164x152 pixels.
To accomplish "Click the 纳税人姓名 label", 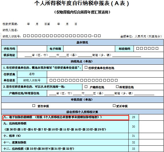I will [x=10, y=30].
